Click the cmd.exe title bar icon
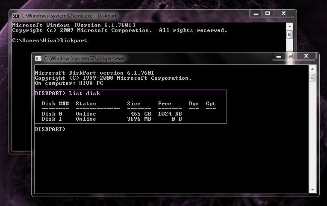Viewport: 327px width, 206px height. 15,15
